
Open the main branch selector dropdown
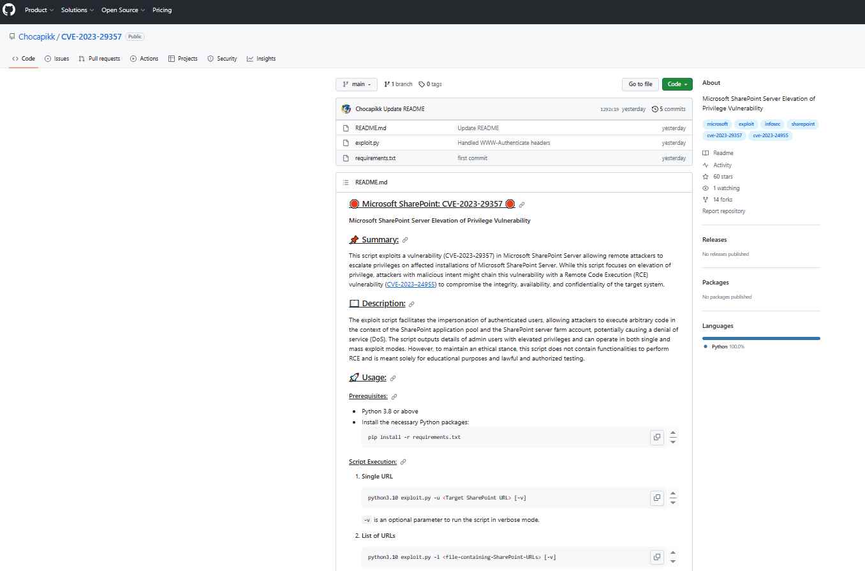tap(357, 84)
